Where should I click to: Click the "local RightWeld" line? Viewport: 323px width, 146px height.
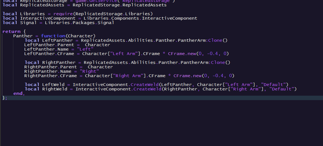[161, 89]
